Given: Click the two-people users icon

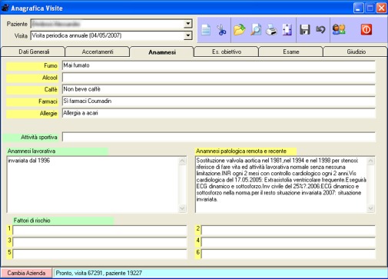Looking at the screenshot, I should [x=339, y=30].
